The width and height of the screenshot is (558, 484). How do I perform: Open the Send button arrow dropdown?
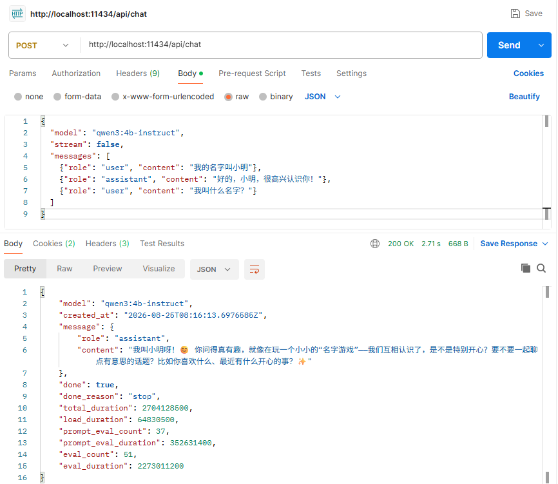[541, 45]
